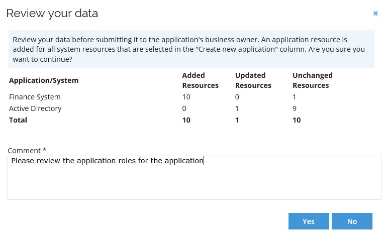Select the Finance System row label
This screenshot has height=237, width=384.
click(35, 97)
